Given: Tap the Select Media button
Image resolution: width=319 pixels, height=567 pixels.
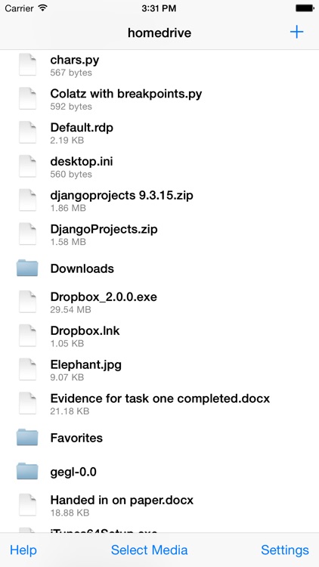Looking at the screenshot, I should [150, 550].
